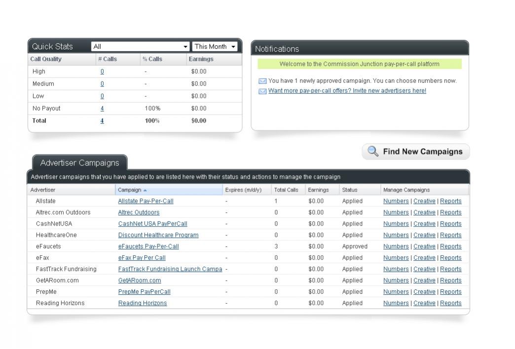The width and height of the screenshot is (515, 349).
Task: Open the FastTrack Fundraising Launch campaign link
Action: point(170,269)
